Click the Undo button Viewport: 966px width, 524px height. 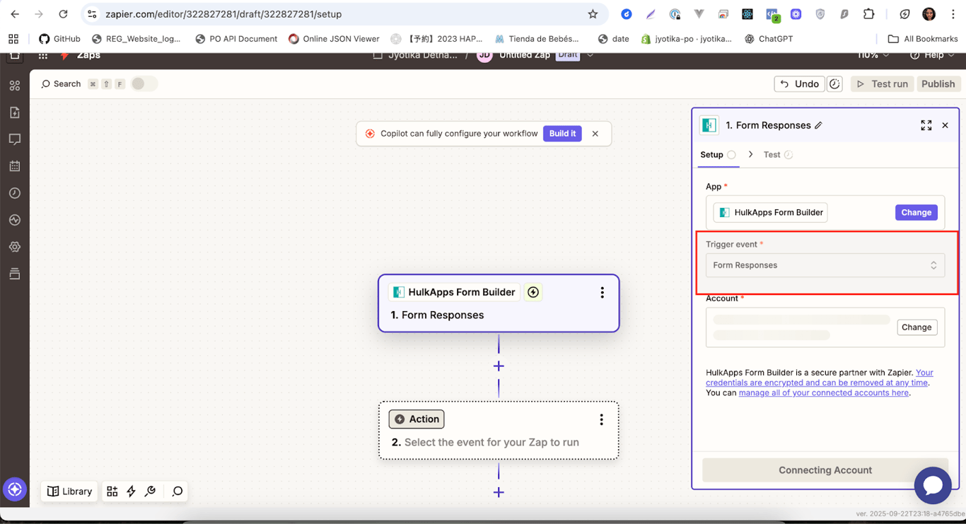[x=799, y=84]
